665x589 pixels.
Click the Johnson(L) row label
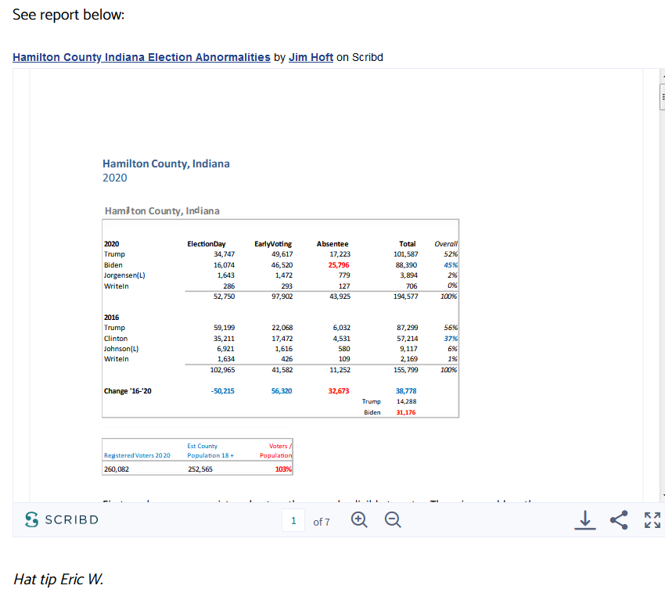(121, 349)
